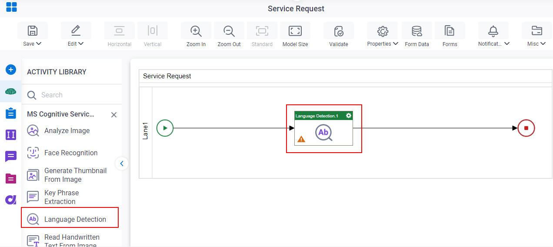The width and height of the screenshot is (553, 247).
Task: Close the MS Cognitive Services category
Action: pyautogui.click(x=114, y=115)
